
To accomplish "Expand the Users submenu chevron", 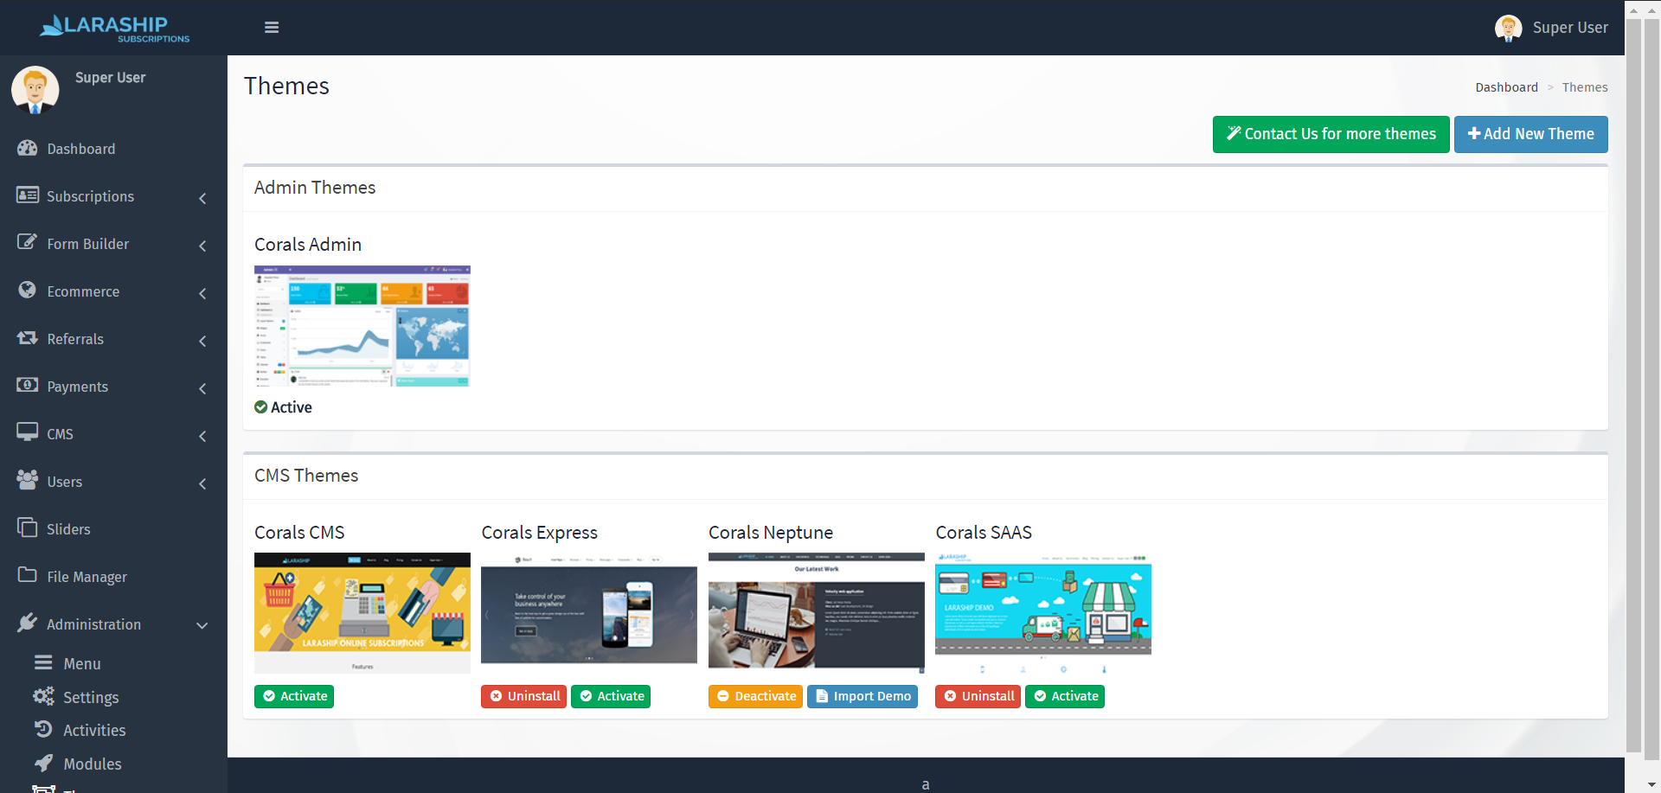I will pyautogui.click(x=202, y=483).
